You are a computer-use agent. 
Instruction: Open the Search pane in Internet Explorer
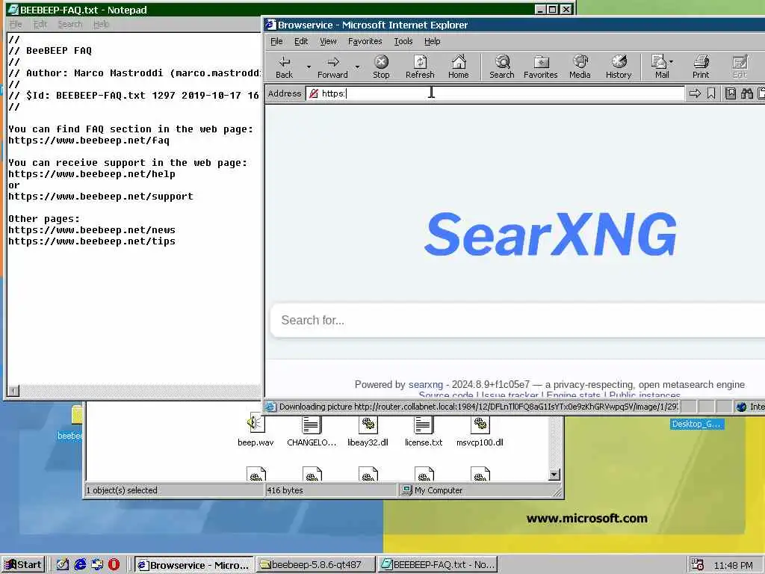tap(501, 67)
